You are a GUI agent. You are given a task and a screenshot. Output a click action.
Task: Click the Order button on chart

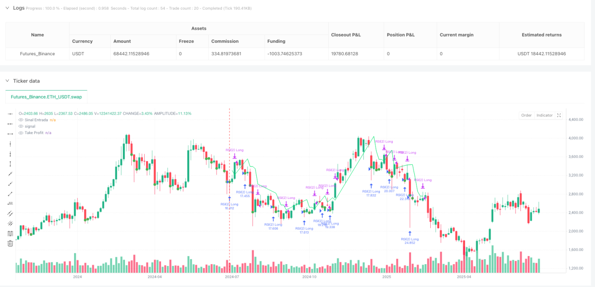[x=526, y=115]
